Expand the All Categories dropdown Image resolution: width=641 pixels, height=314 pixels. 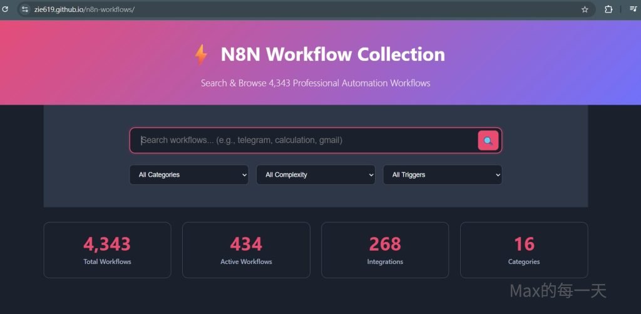click(x=188, y=175)
